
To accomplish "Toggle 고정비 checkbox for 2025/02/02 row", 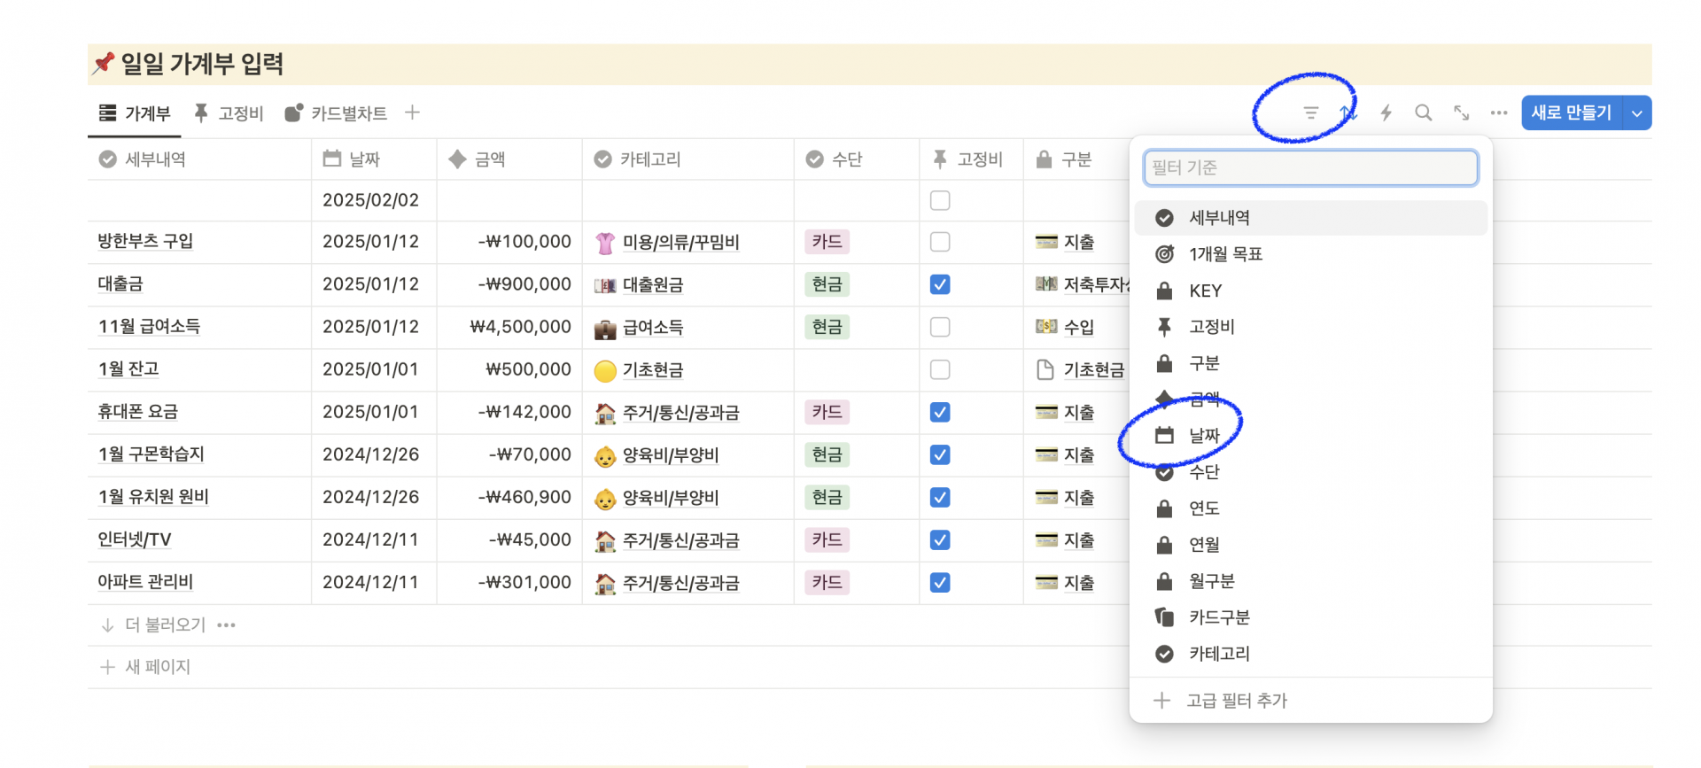I will (x=940, y=200).
